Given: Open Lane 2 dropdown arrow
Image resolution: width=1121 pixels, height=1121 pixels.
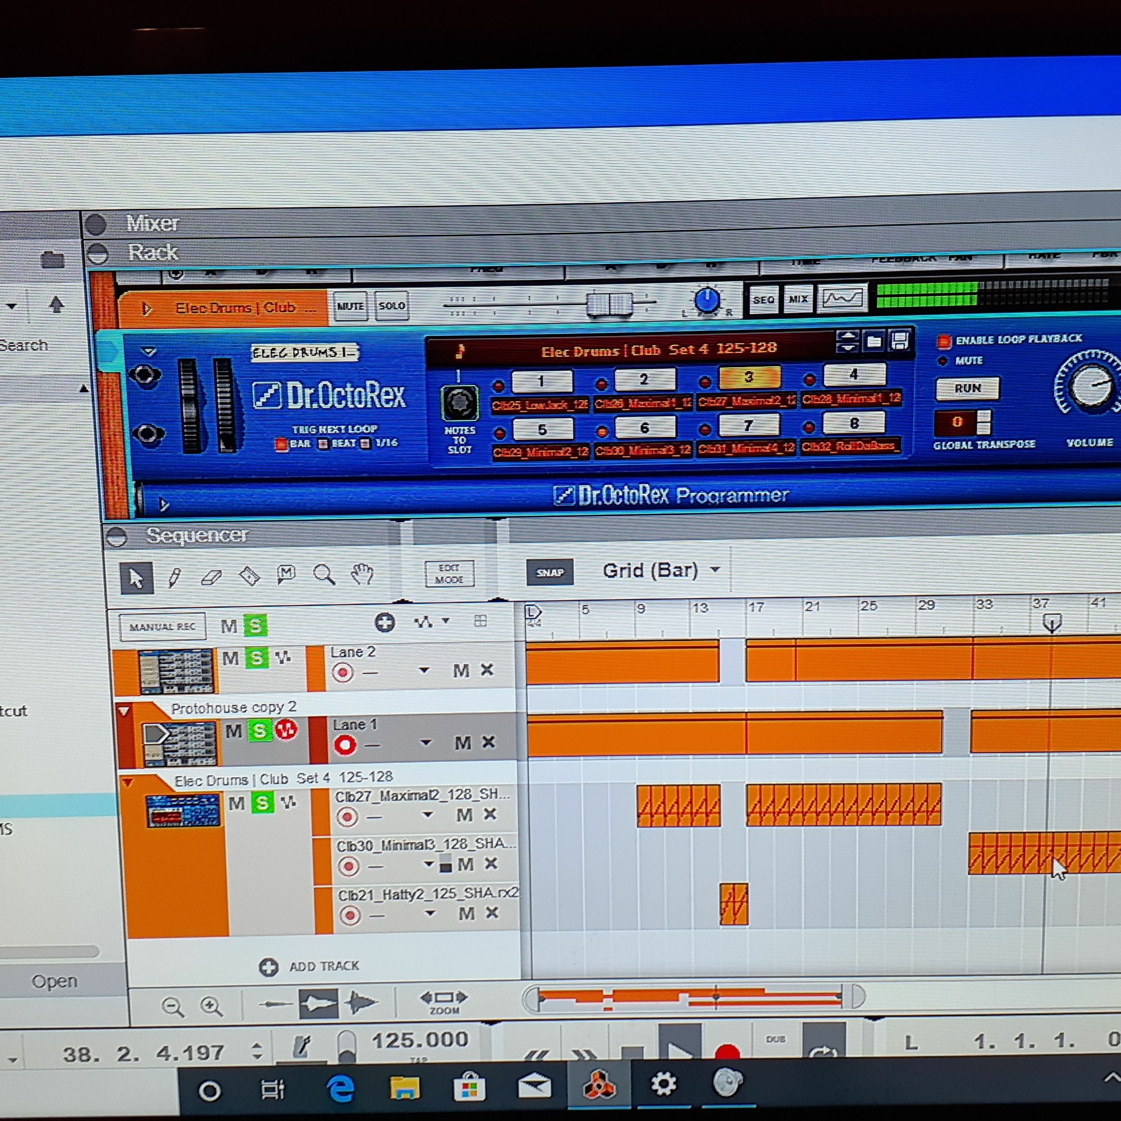Looking at the screenshot, I should coord(424,670).
